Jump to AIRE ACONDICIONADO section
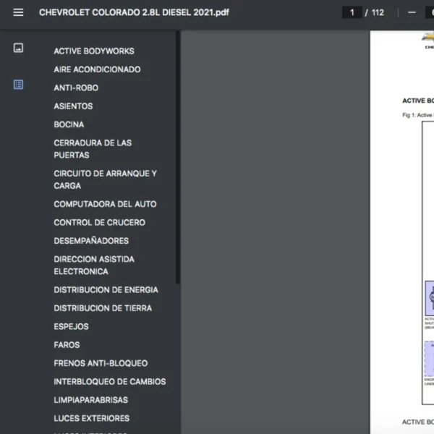Screen dimensions: 434x434 pyautogui.click(x=97, y=69)
